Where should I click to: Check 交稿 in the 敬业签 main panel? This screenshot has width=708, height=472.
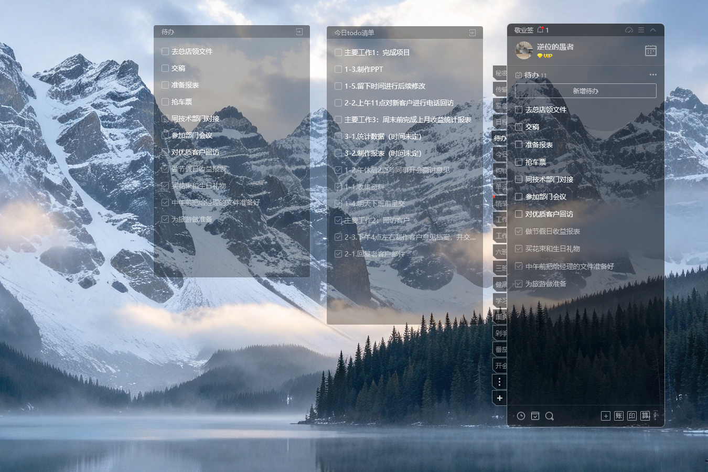tap(519, 127)
